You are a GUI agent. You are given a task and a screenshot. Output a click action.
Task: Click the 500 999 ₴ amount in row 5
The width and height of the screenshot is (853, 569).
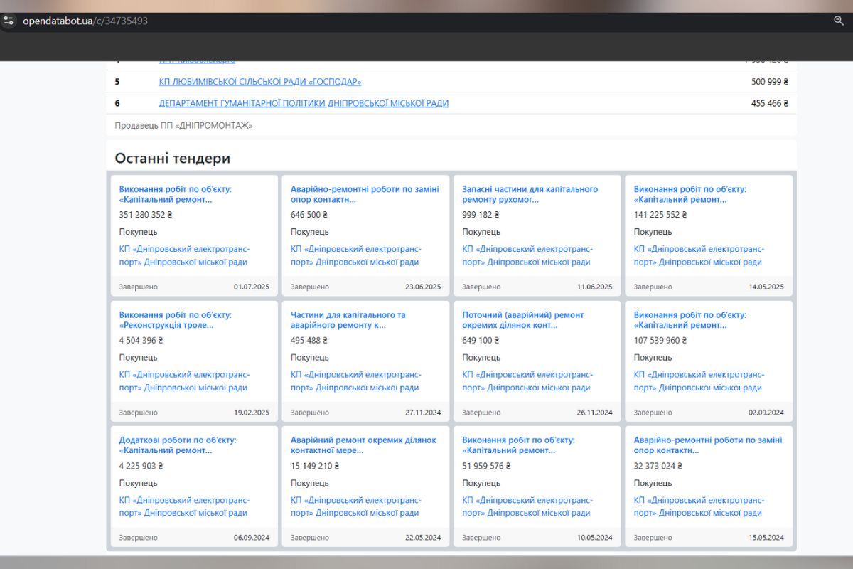pos(770,82)
